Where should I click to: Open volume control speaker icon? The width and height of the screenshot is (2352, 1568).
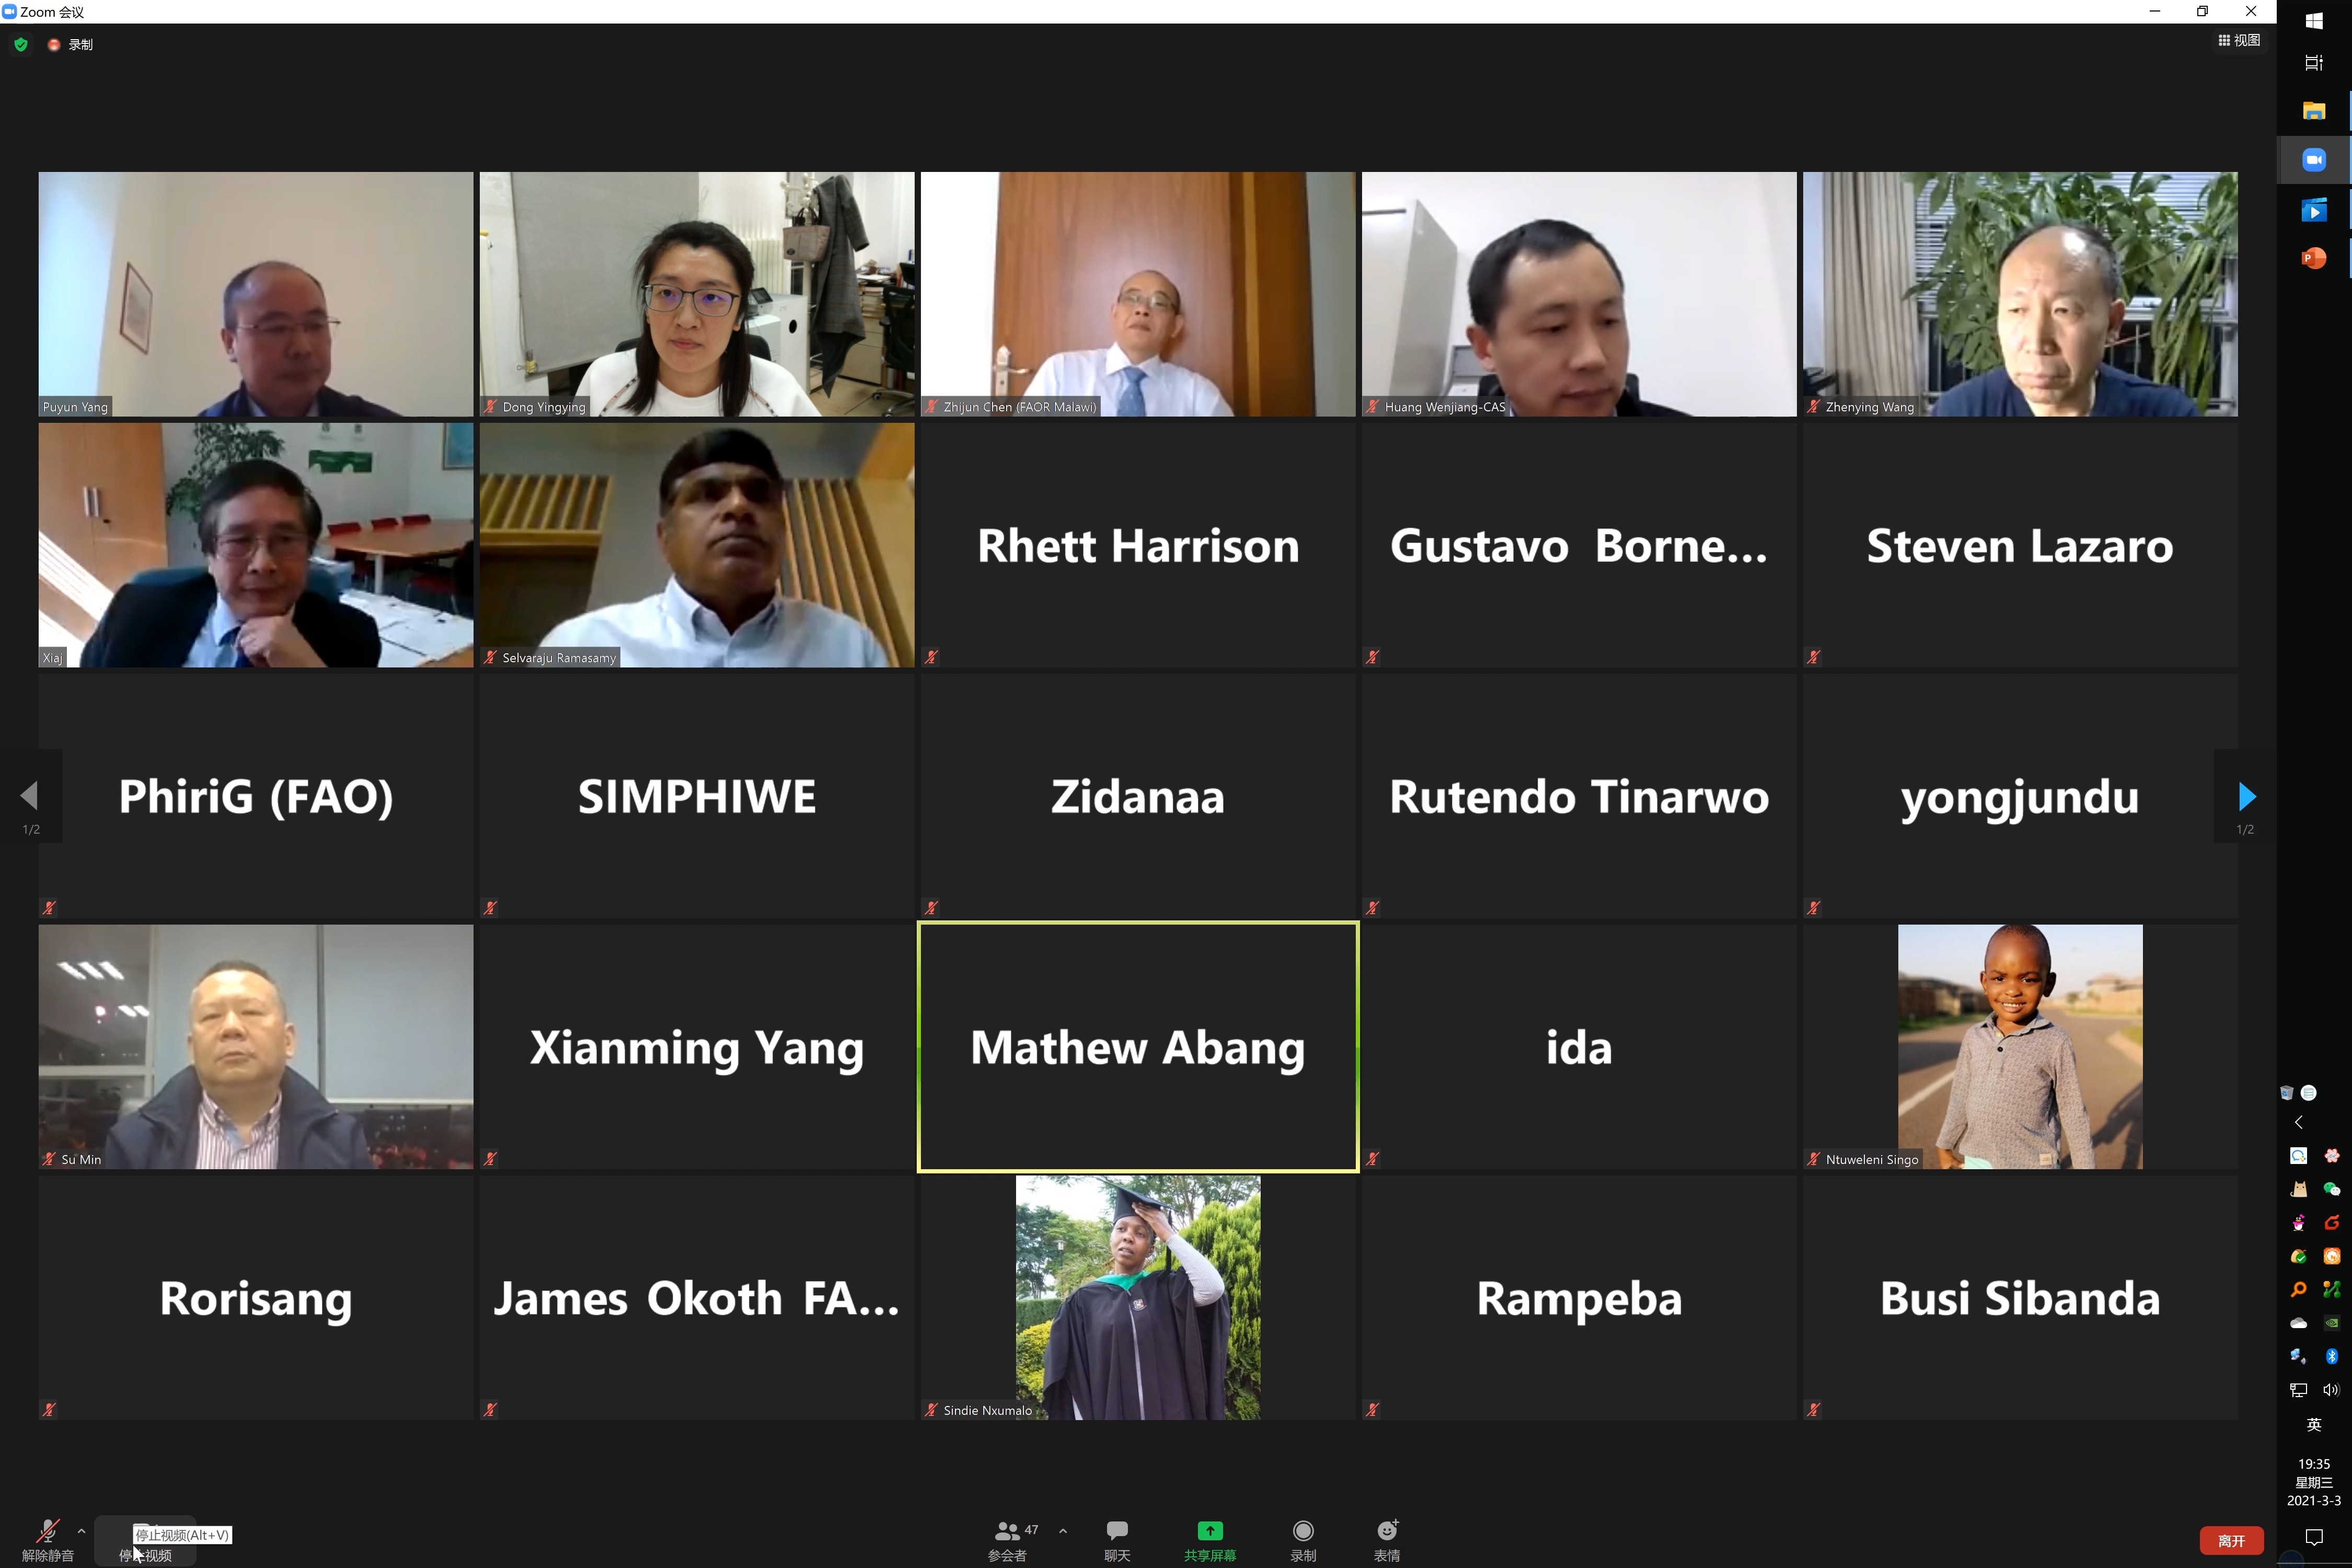(2332, 1390)
